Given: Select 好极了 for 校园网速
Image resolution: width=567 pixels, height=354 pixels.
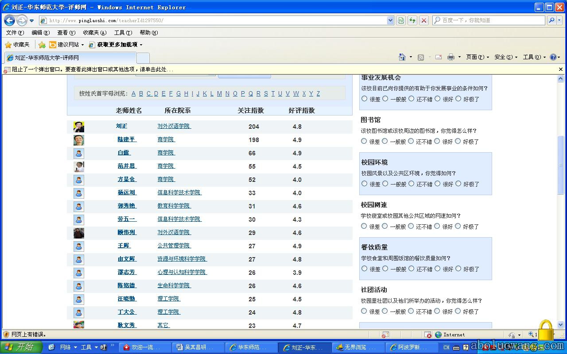Looking at the screenshot, I should pyautogui.click(x=458, y=226).
